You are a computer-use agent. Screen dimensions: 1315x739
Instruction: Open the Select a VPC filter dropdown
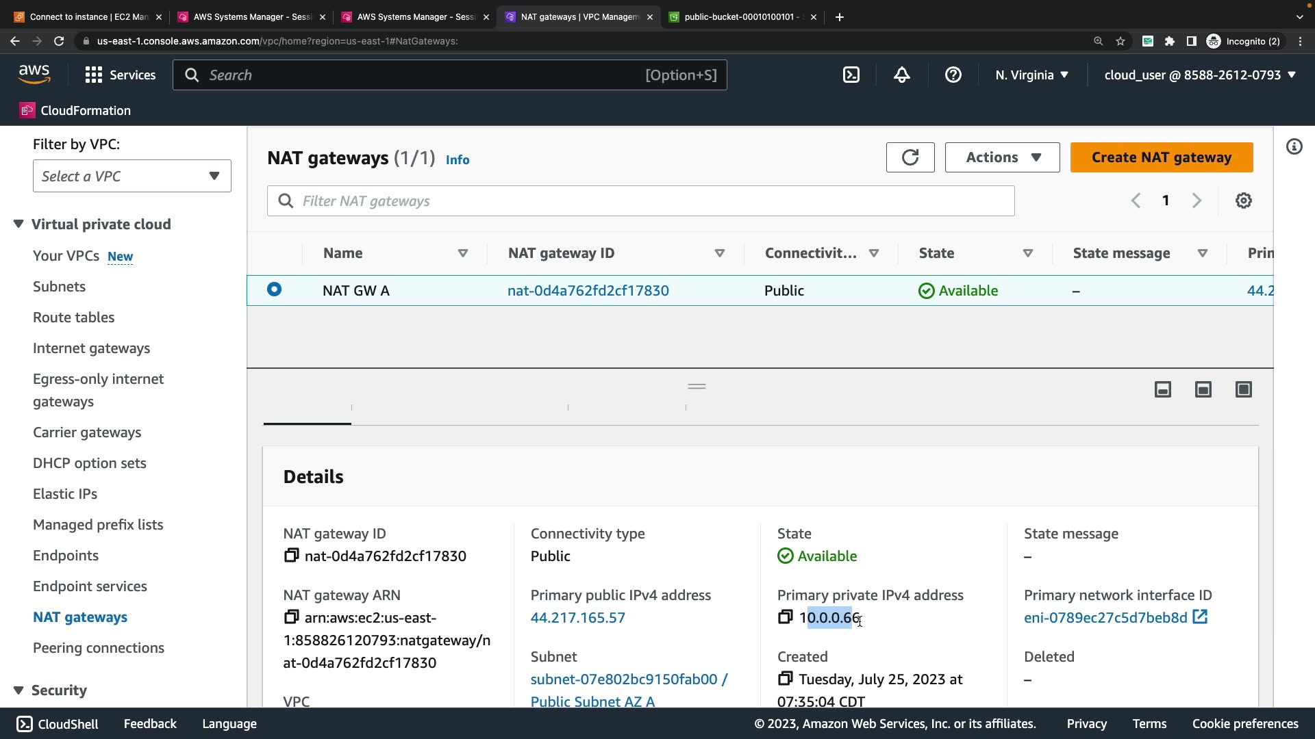coord(131,176)
